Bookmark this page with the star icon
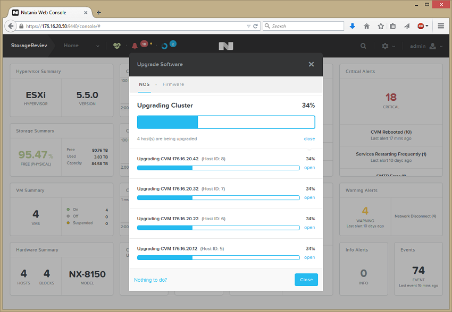This screenshot has height=312, width=452. 381,26
